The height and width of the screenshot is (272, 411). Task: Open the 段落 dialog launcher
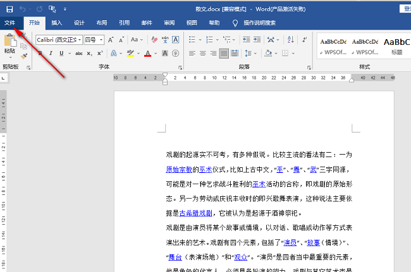click(x=309, y=68)
